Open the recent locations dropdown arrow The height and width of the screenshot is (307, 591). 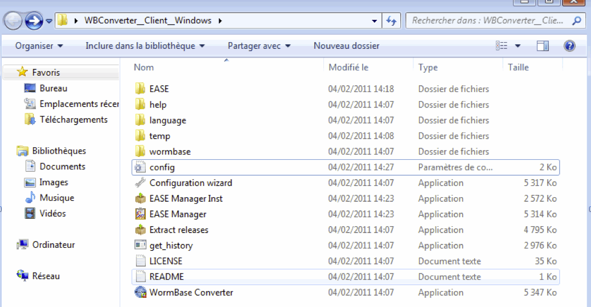coord(49,21)
